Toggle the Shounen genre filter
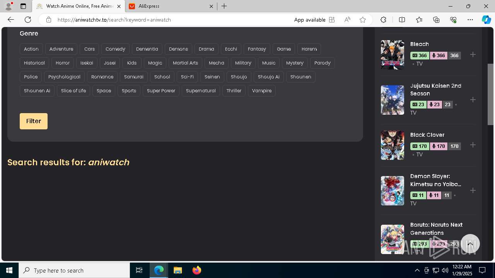Image resolution: width=495 pixels, height=278 pixels. 300,77
